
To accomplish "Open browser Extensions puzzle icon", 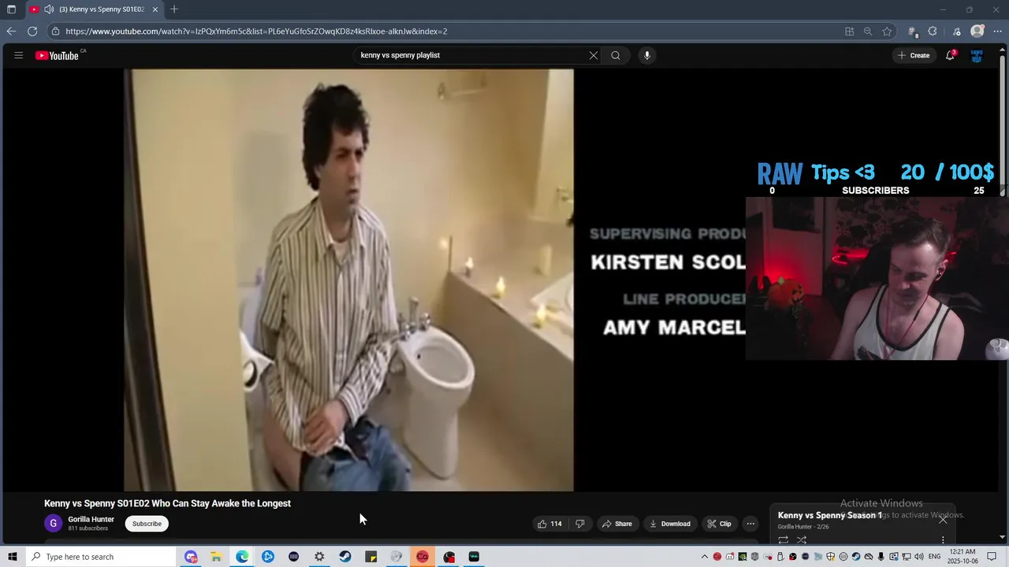I will click(x=933, y=31).
